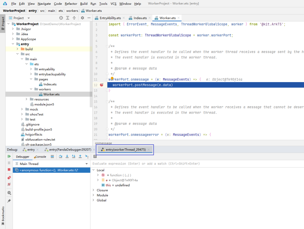This screenshot has width=304, height=229.
Task: Switch to EntryAbility.ets editor tab
Action: (110, 18)
